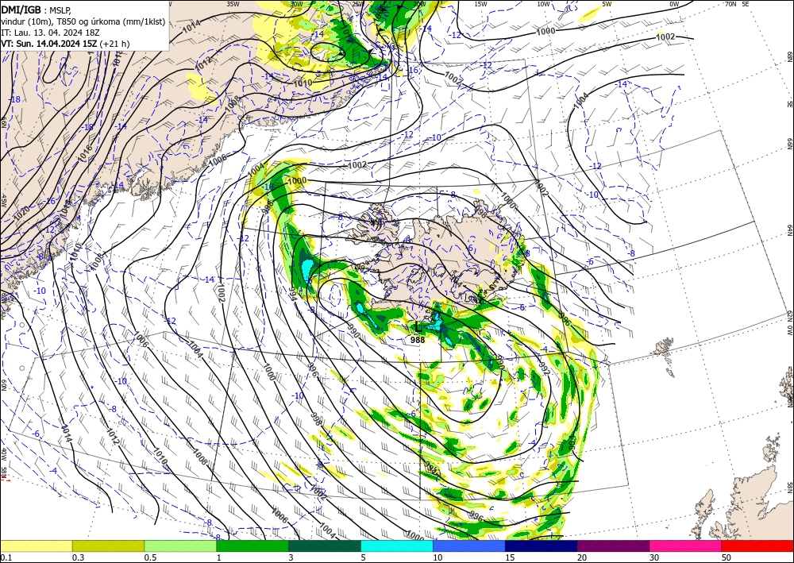
Task: Select the red 50 mm legend swatch
Action: tap(757, 546)
